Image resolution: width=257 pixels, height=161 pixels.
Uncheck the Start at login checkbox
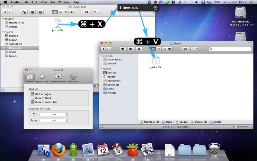(32, 94)
